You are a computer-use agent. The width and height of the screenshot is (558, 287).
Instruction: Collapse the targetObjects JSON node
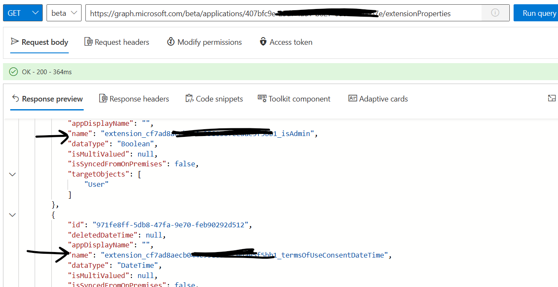pos(12,174)
